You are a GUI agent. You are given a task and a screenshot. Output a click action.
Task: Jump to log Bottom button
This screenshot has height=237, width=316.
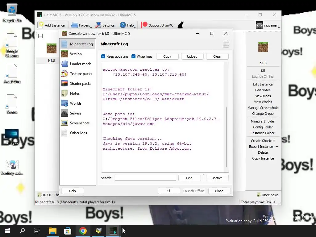pos(217,178)
